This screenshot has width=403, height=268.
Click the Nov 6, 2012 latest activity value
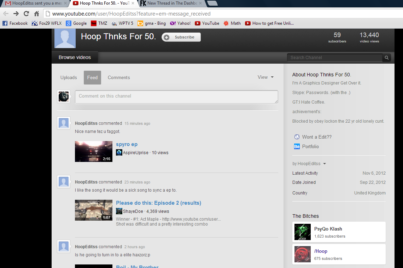tap(374, 173)
